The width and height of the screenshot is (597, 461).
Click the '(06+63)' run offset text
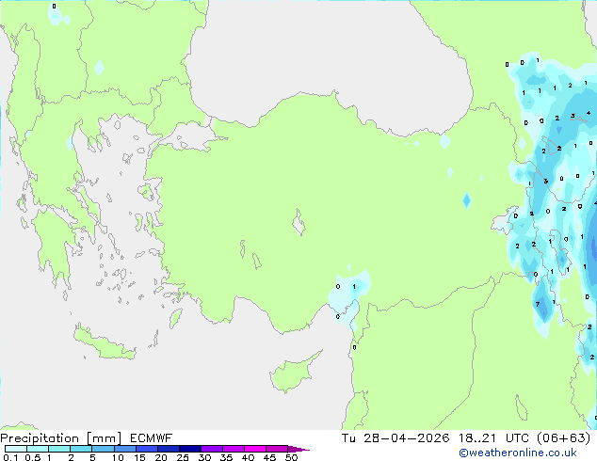563,438
